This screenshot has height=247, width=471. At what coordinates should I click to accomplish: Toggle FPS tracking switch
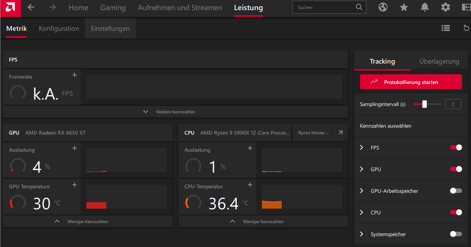pyautogui.click(x=456, y=147)
